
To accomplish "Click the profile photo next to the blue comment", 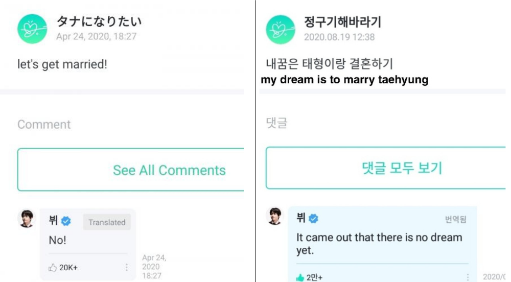I will [x=275, y=216].
